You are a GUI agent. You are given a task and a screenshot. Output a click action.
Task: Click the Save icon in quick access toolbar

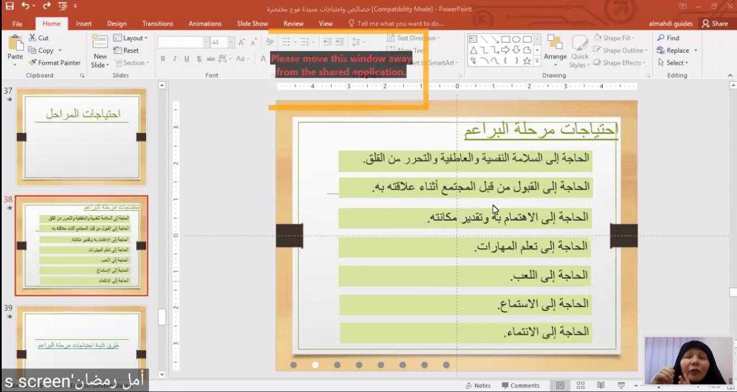[9, 6]
